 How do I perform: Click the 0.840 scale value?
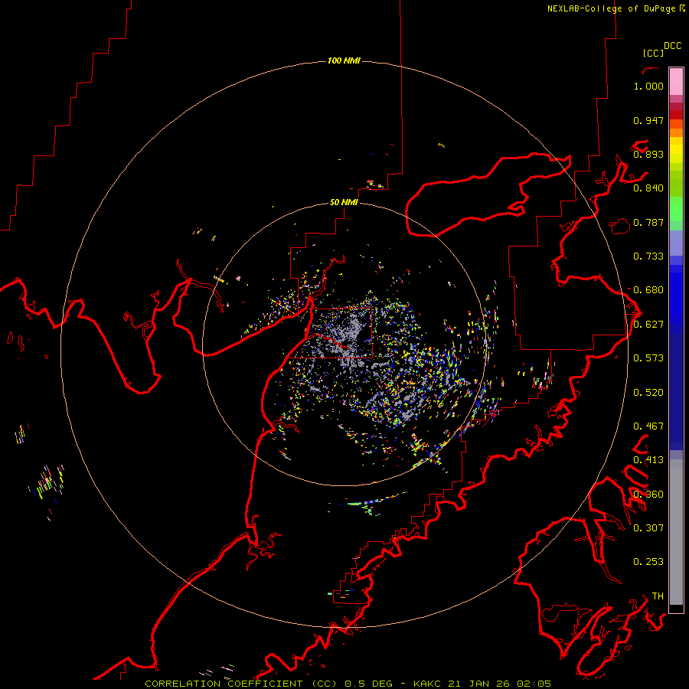point(648,188)
